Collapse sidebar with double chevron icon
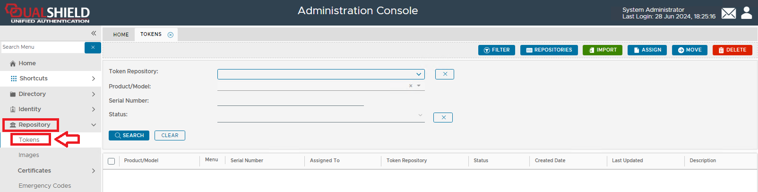This screenshot has width=758, height=192. click(x=94, y=33)
